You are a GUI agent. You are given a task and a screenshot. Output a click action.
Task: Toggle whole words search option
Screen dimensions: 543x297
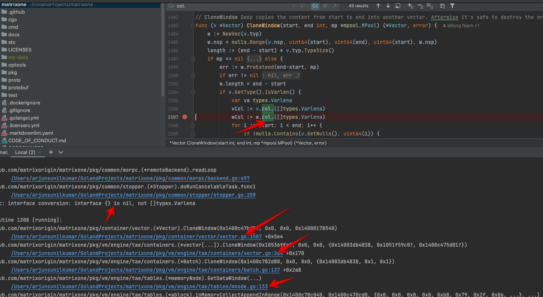pyautogui.click(x=325, y=6)
